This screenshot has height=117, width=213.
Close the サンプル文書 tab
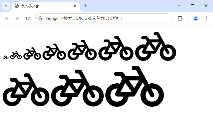point(75,6)
